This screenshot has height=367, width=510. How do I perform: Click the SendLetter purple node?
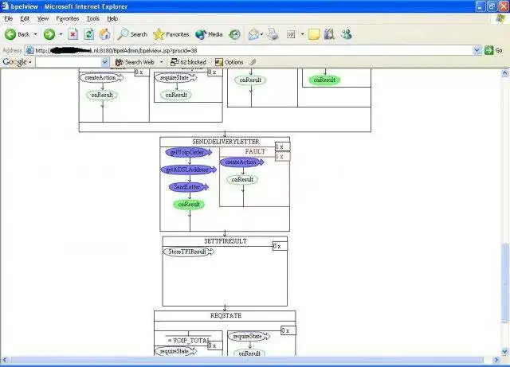pyautogui.click(x=189, y=187)
